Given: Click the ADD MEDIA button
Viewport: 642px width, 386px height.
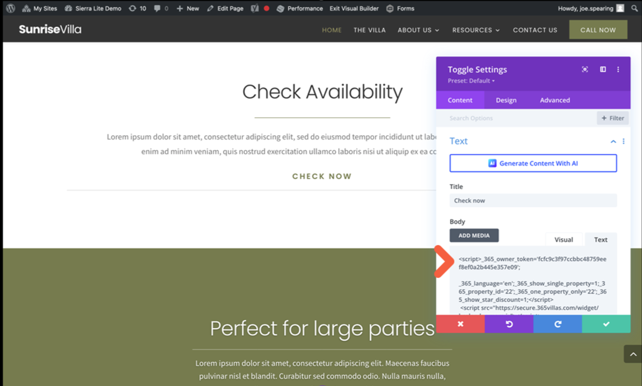Looking at the screenshot, I should pyautogui.click(x=474, y=235).
